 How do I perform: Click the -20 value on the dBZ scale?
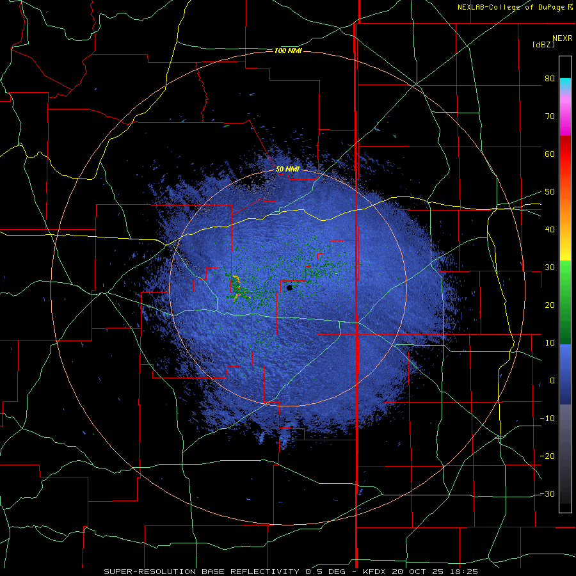547,456
